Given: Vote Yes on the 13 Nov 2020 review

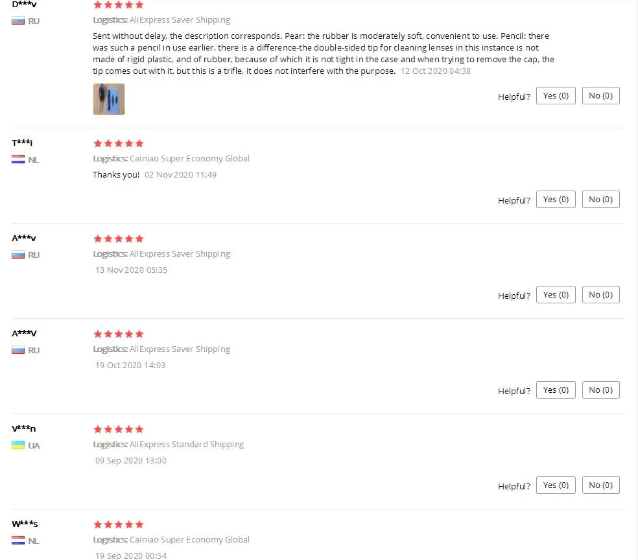Looking at the screenshot, I should 556,294.
